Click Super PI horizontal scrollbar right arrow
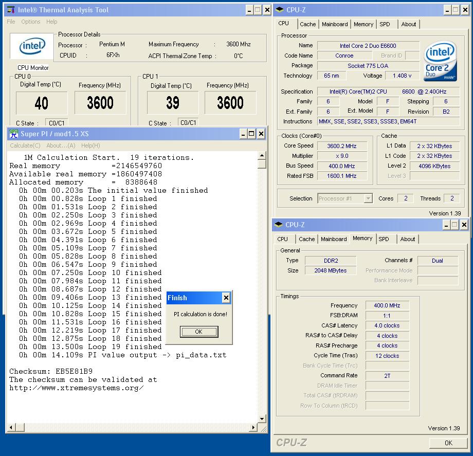The height and width of the screenshot is (456, 473). tap(253, 428)
